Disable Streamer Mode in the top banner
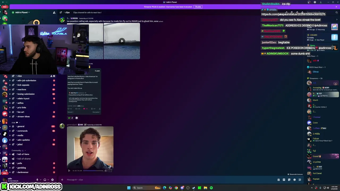This screenshot has height=191, width=340. (x=198, y=7)
